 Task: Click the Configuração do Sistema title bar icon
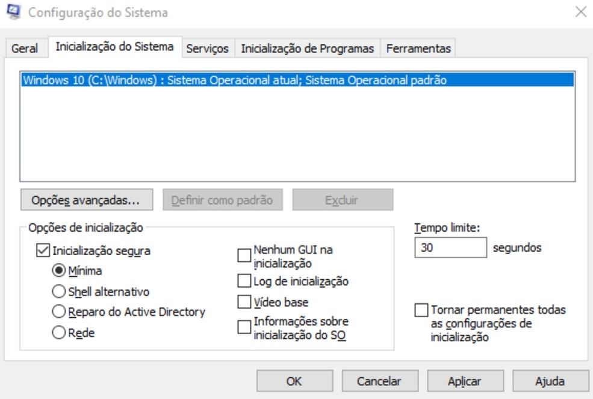click(x=14, y=11)
